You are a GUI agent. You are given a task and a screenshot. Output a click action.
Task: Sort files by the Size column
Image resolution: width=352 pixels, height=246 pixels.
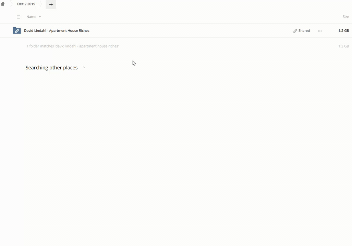tap(345, 17)
